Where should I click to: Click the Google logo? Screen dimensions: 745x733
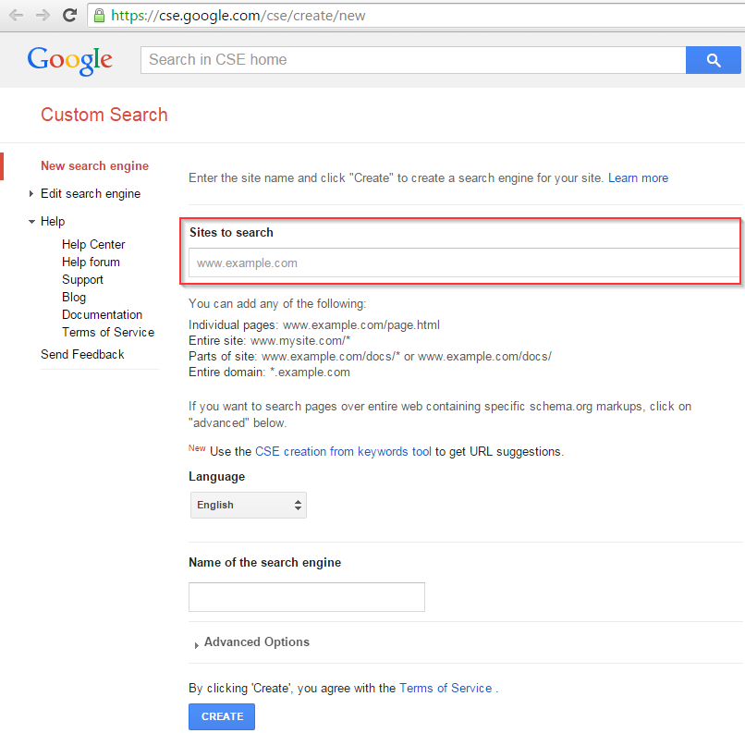69,60
